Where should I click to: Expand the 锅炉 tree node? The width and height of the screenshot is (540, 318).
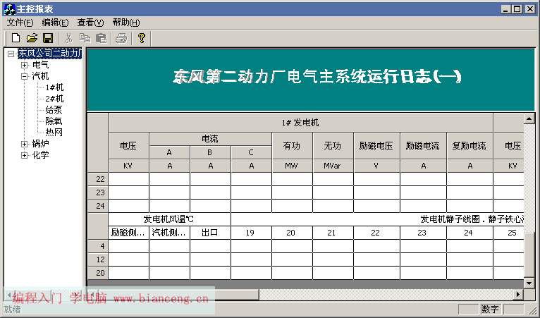pyautogui.click(x=24, y=144)
